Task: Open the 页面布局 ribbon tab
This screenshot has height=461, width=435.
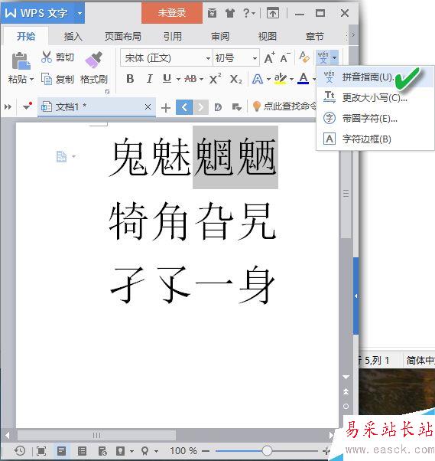Action: point(123,36)
